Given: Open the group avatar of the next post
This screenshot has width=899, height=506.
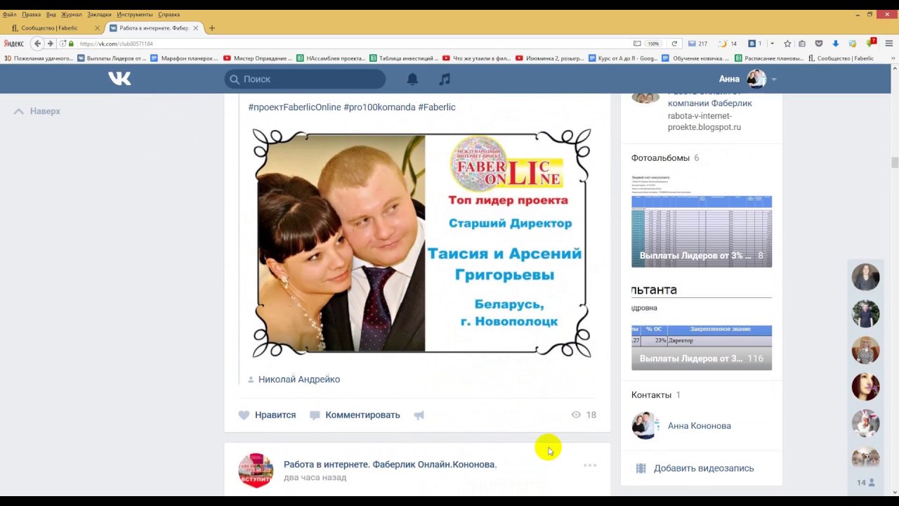Looking at the screenshot, I should pyautogui.click(x=256, y=470).
